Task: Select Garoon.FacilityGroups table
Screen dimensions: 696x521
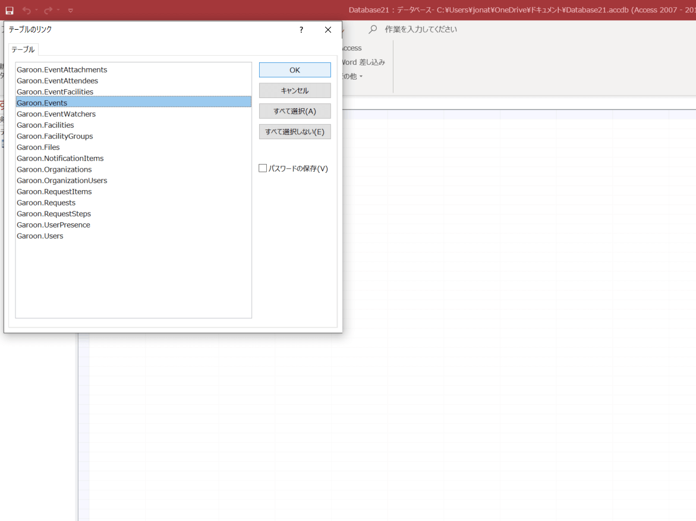Action: (x=134, y=136)
